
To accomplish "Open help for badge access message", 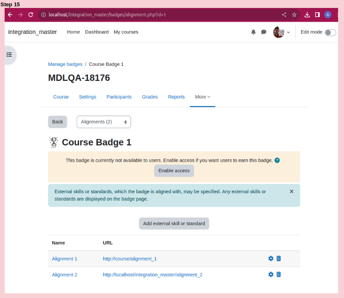I will [277, 160].
